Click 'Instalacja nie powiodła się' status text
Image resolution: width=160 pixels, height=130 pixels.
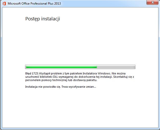(61, 87)
